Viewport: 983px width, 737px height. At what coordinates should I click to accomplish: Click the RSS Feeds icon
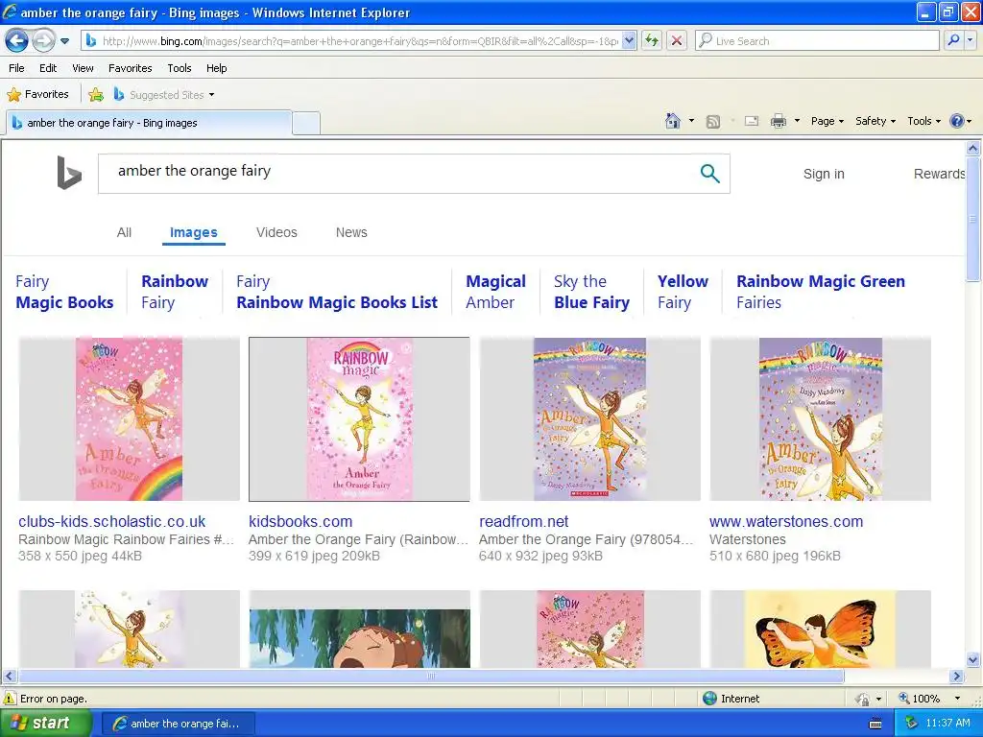713,122
